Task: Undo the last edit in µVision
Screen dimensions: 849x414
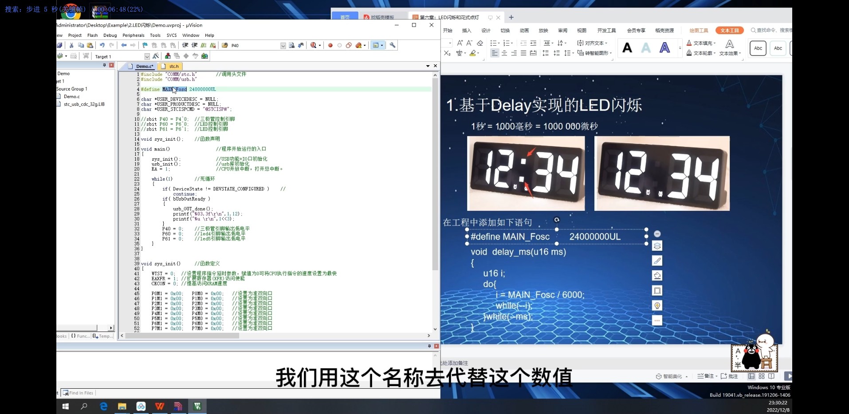Action: pyautogui.click(x=102, y=45)
